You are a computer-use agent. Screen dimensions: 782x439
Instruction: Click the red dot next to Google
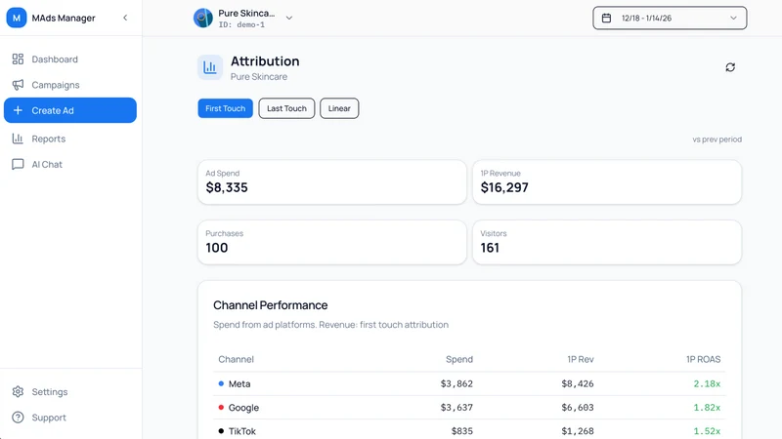pyautogui.click(x=221, y=407)
